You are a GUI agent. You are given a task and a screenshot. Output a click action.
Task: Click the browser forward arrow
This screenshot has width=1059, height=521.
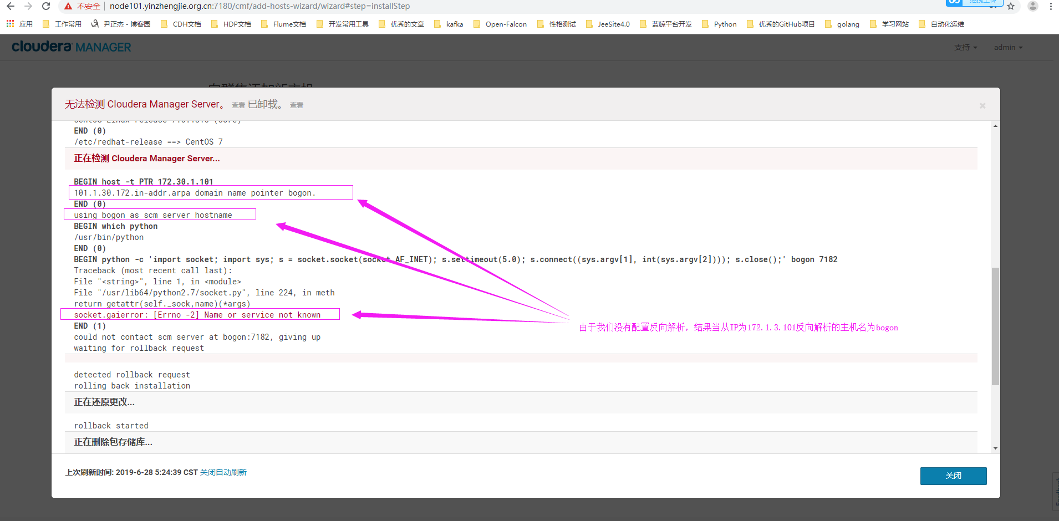[28, 6]
